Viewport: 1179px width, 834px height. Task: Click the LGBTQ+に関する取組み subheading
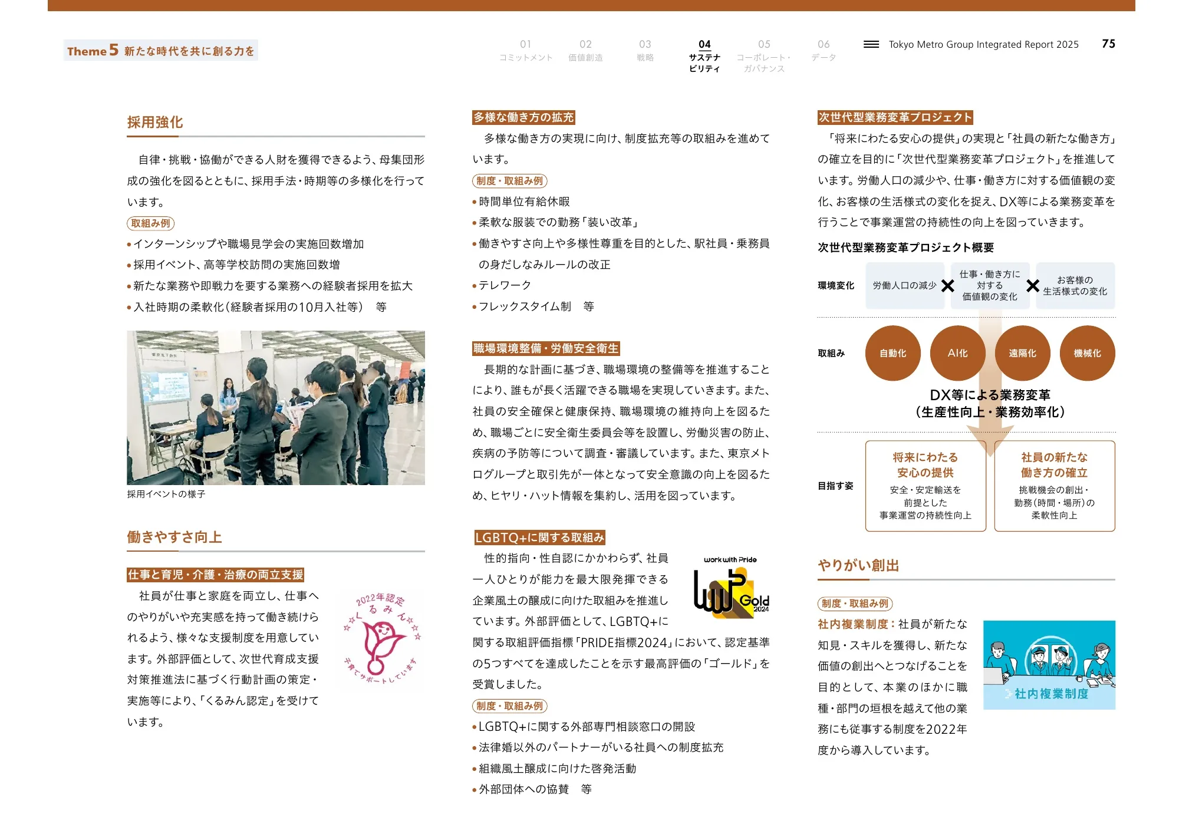(x=540, y=537)
